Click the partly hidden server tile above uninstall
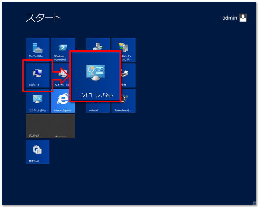This screenshot has width=260, height=209. tap(98, 44)
